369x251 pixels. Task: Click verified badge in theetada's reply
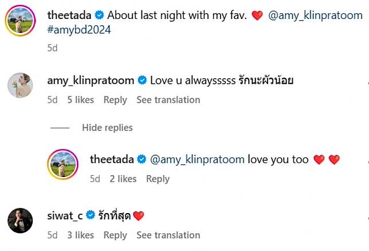click(143, 159)
